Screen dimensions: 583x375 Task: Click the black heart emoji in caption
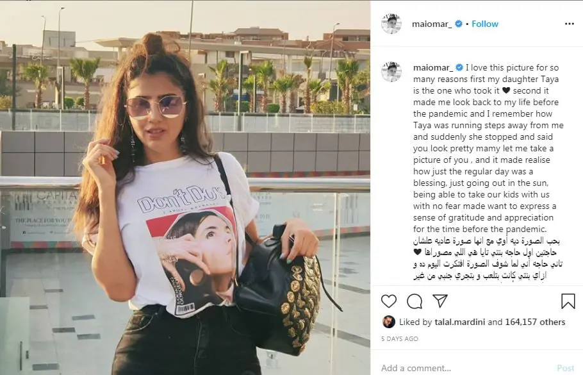(506, 90)
